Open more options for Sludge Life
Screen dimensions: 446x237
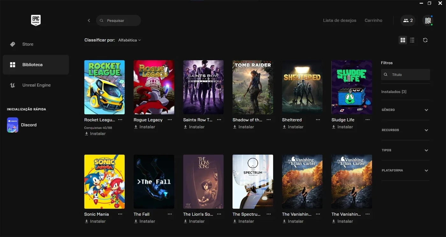(368, 120)
